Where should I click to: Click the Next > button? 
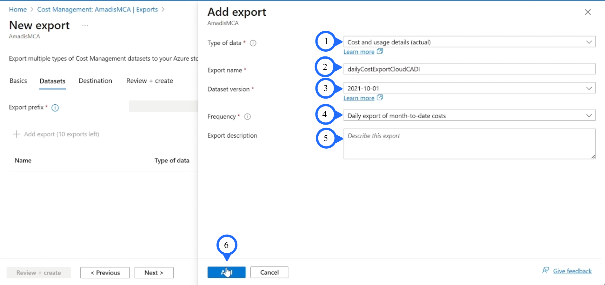click(x=154, y=273)
